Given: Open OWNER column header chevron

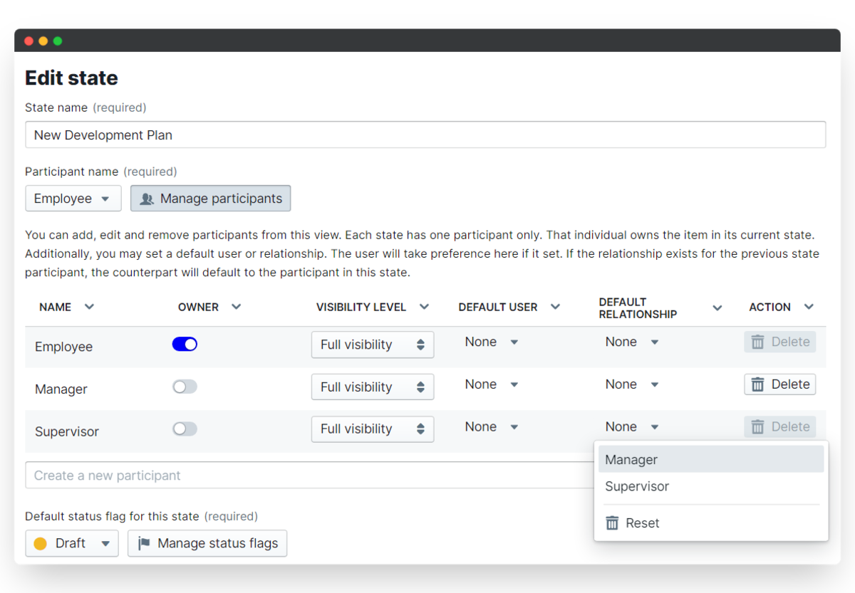Looking at the screenshot, I should click(x=237, y=307).
